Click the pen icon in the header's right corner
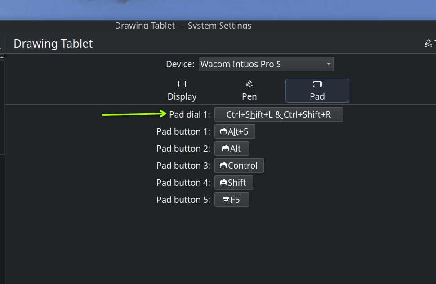 428,44
